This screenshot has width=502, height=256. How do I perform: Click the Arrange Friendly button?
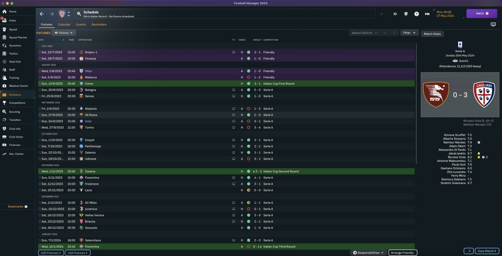coord(402,253)
